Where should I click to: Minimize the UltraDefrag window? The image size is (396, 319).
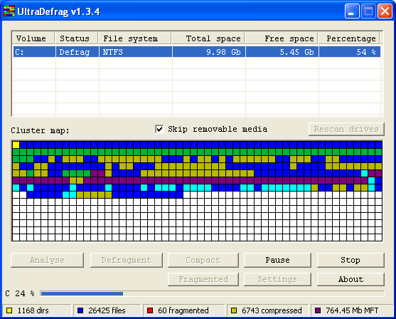point(352,11)
